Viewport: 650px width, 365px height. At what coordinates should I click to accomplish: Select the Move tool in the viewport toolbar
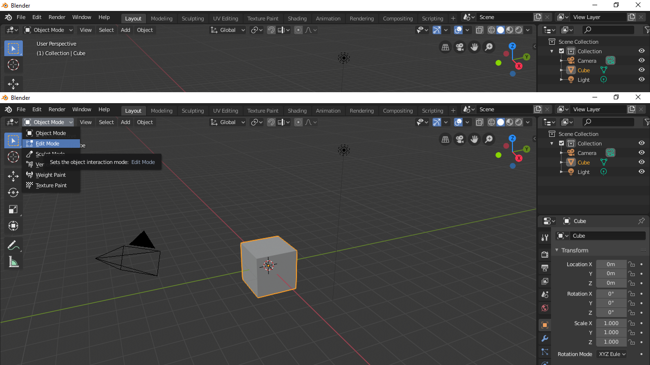pyautogui.click(x=13, y=176)
